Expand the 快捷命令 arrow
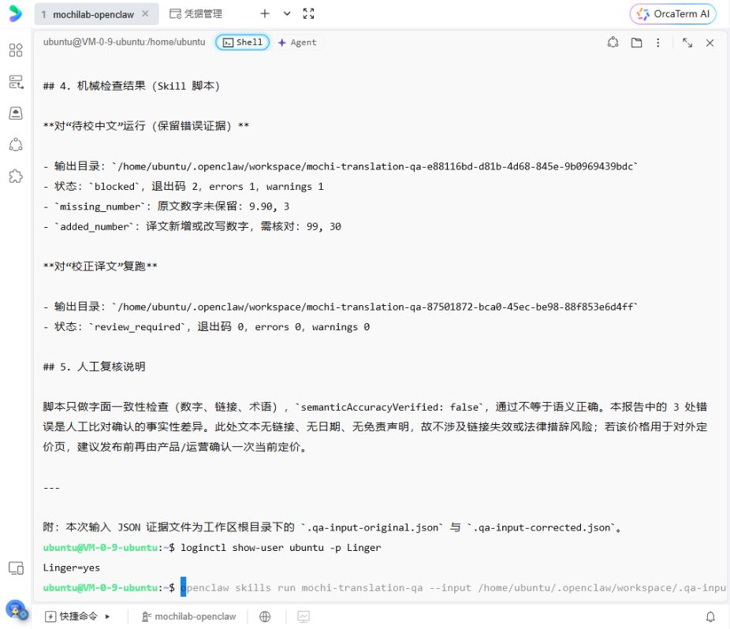The image size is (730, 629). click(107, 616)
